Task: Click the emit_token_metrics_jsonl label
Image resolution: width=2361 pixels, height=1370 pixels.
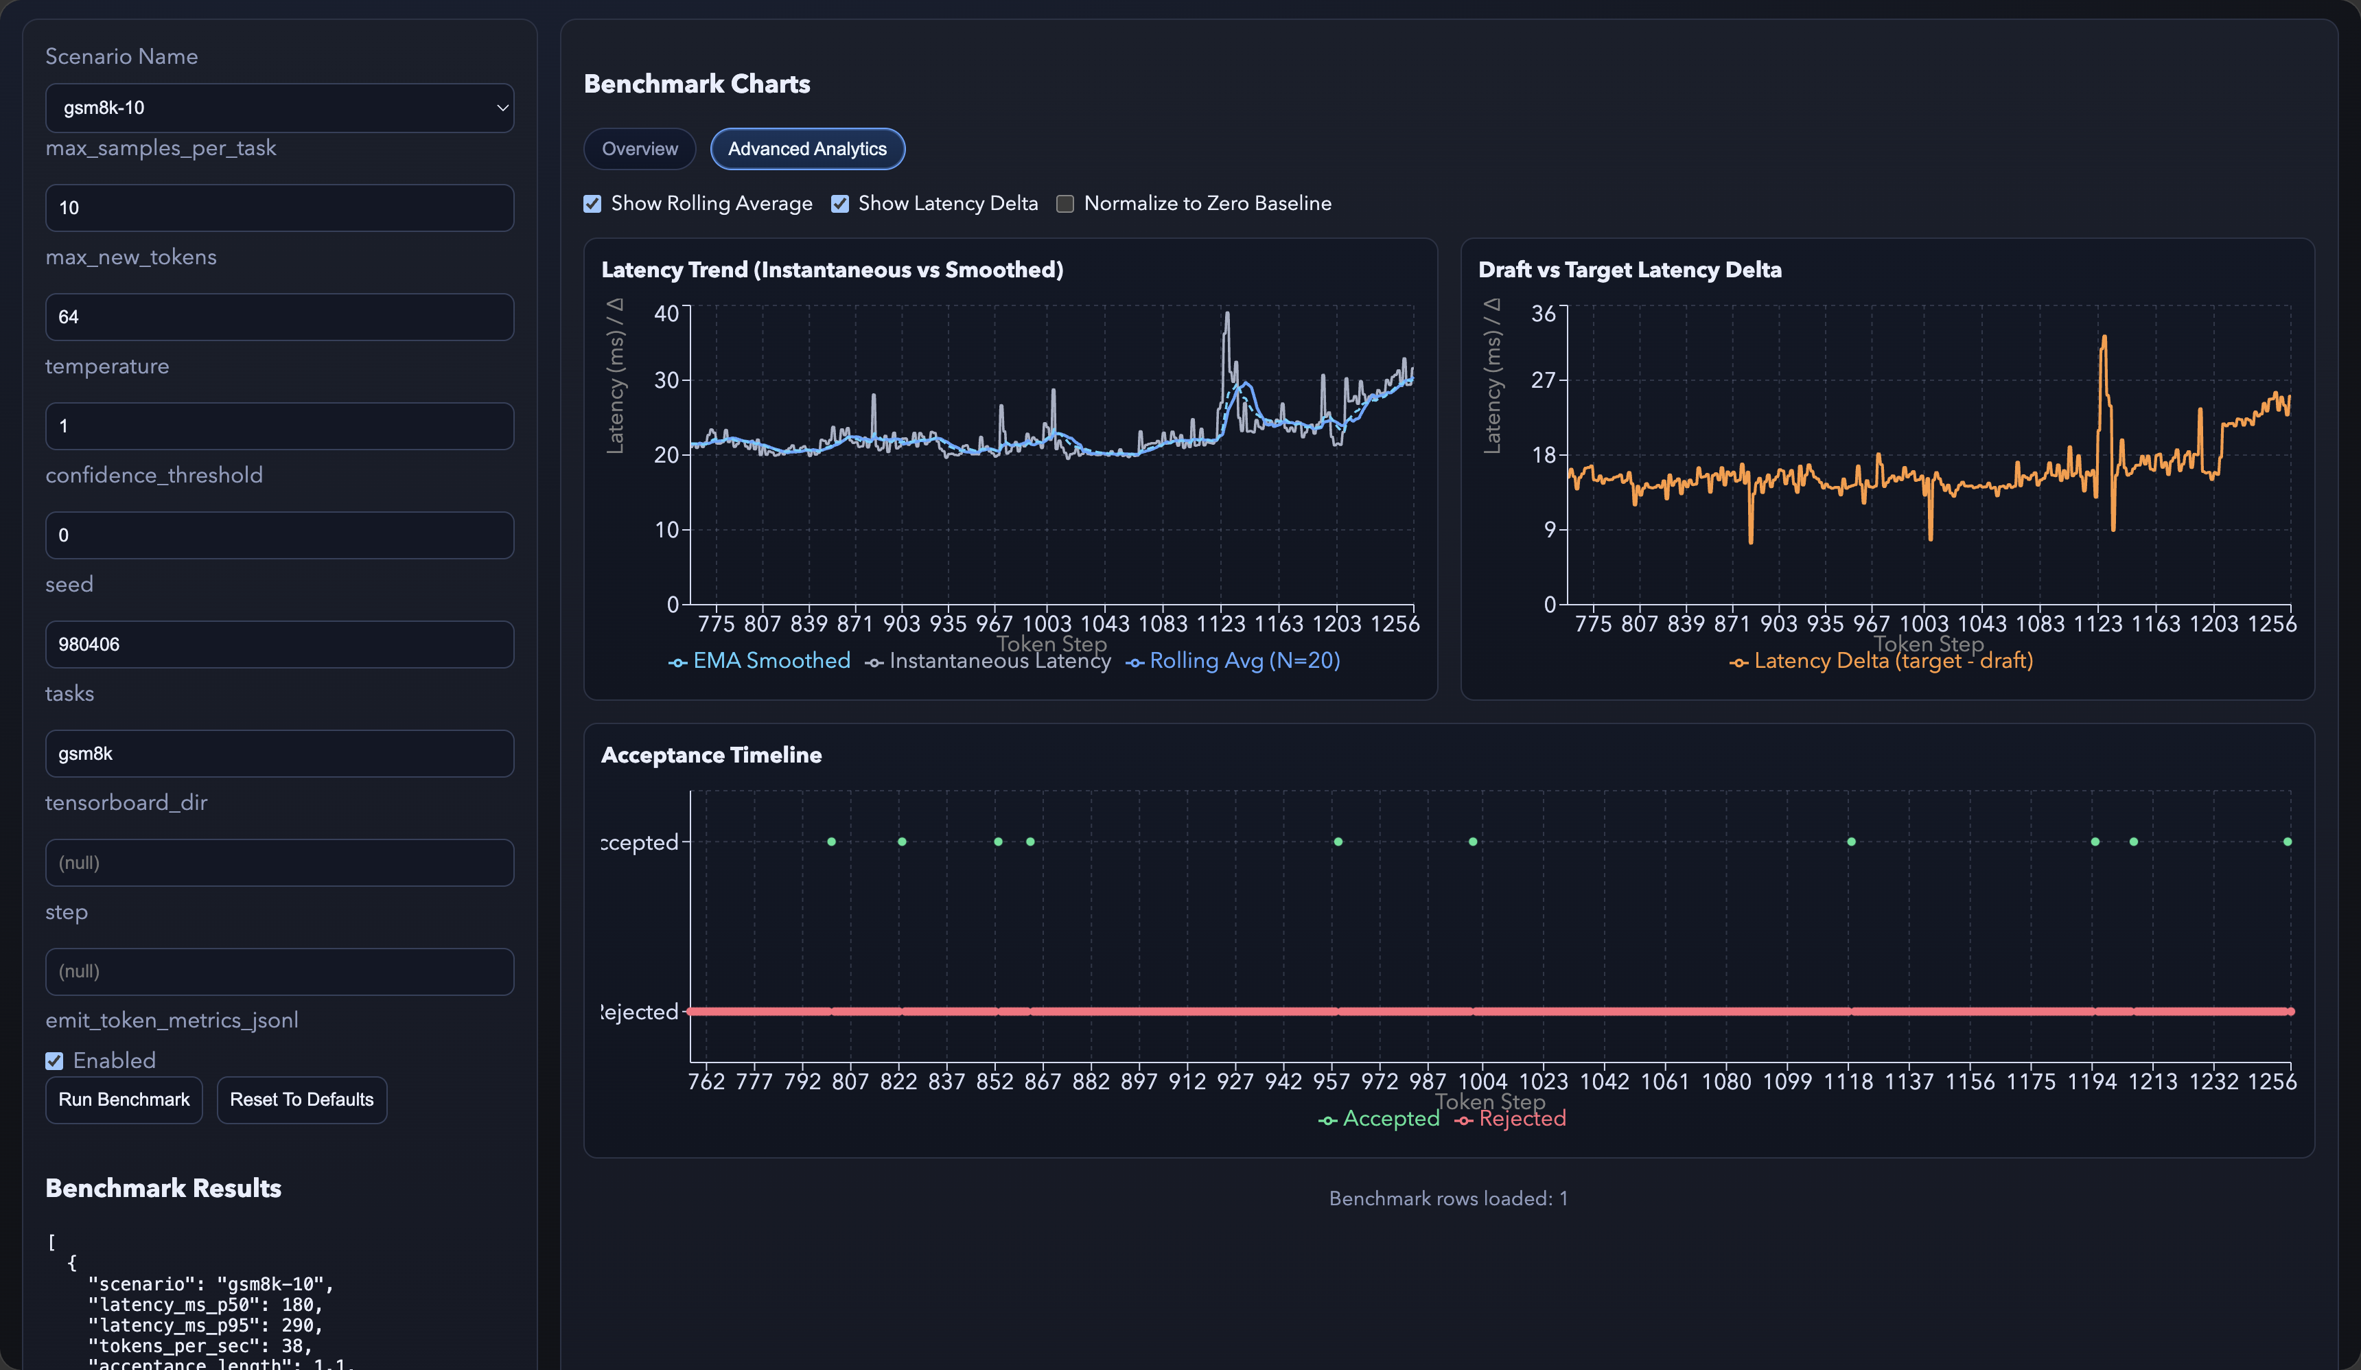Action: click(172, 1021)
